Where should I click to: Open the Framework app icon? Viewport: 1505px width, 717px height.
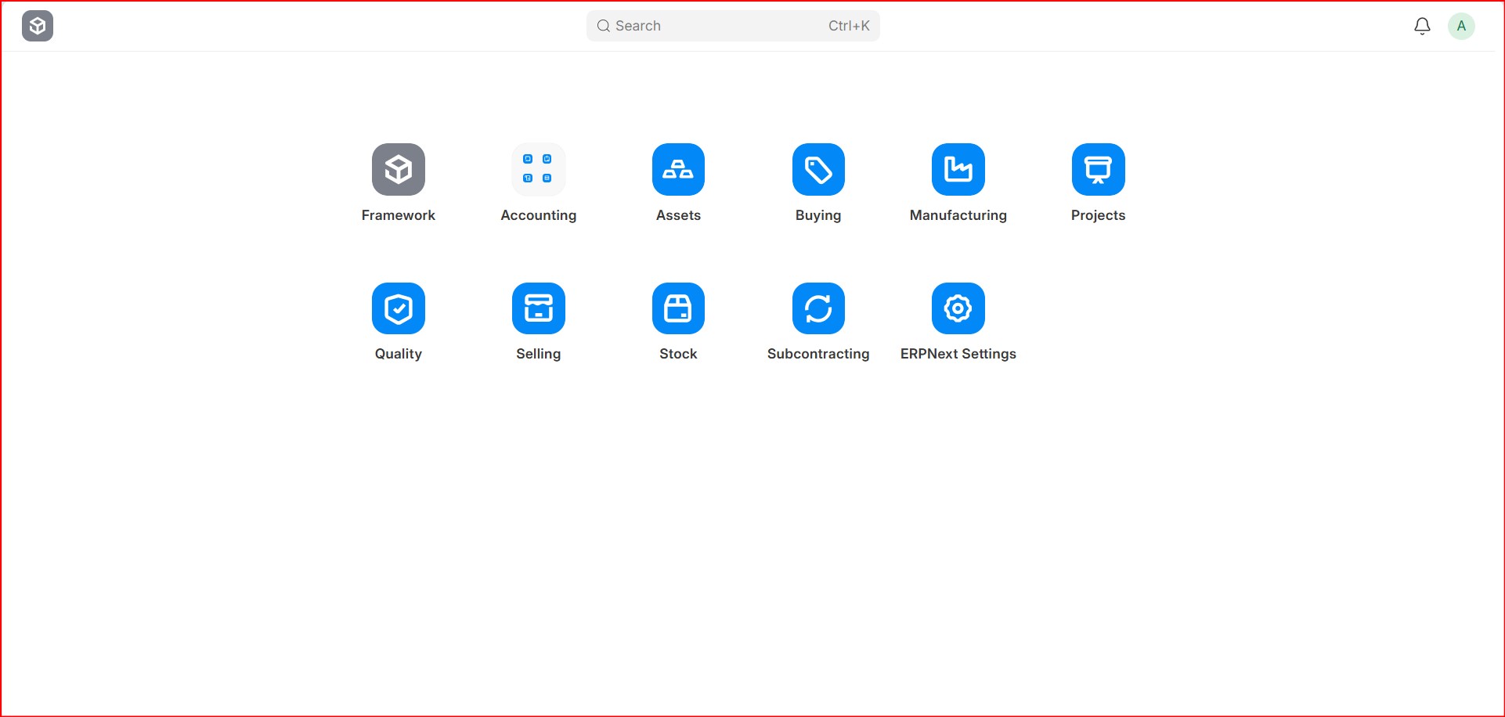coord(398,169)
